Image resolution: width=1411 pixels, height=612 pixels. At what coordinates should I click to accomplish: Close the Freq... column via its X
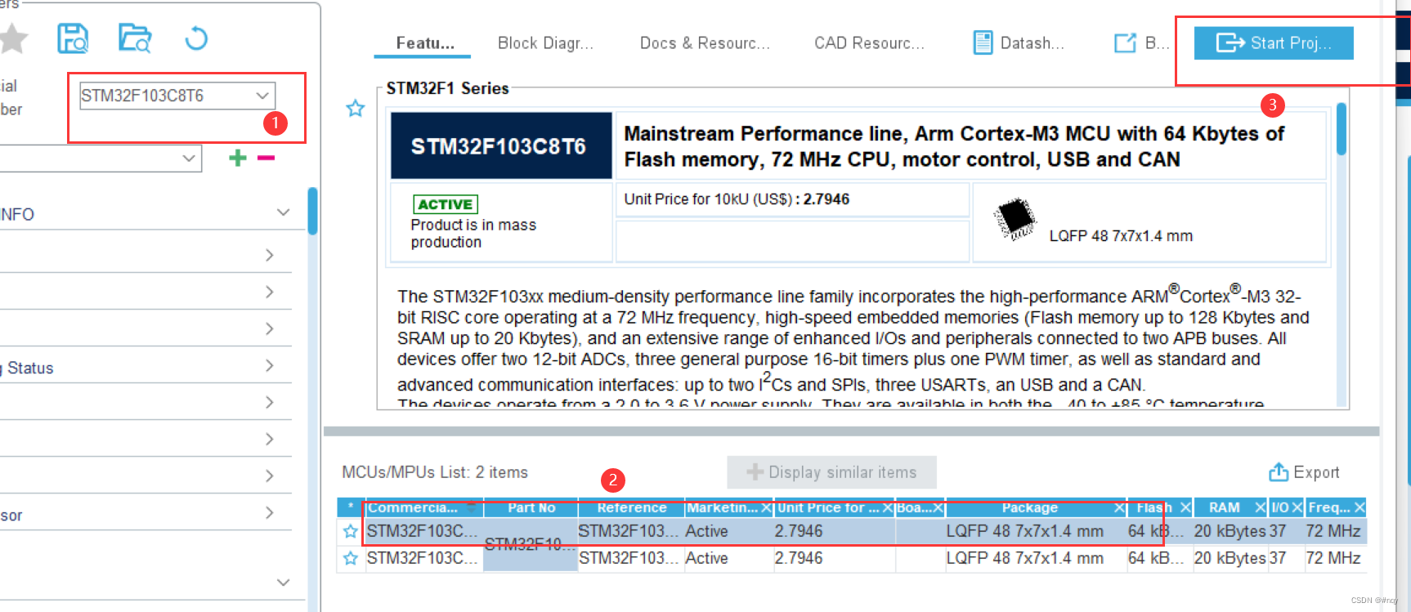(x=1359, y=508)
